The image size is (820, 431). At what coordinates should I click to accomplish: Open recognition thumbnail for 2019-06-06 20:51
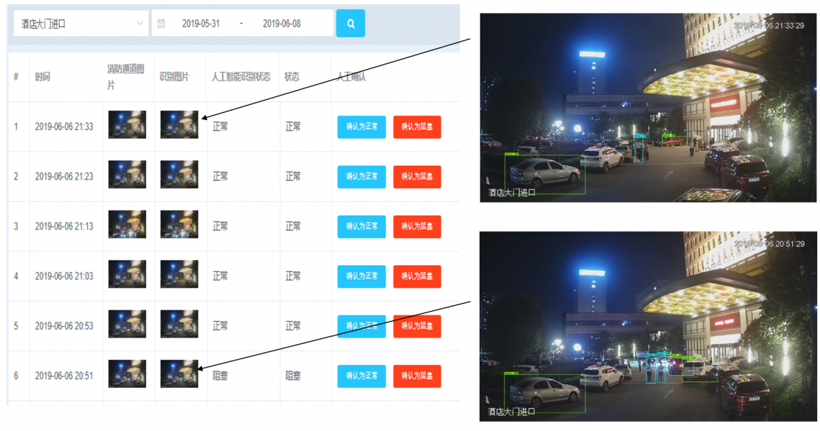179,374
